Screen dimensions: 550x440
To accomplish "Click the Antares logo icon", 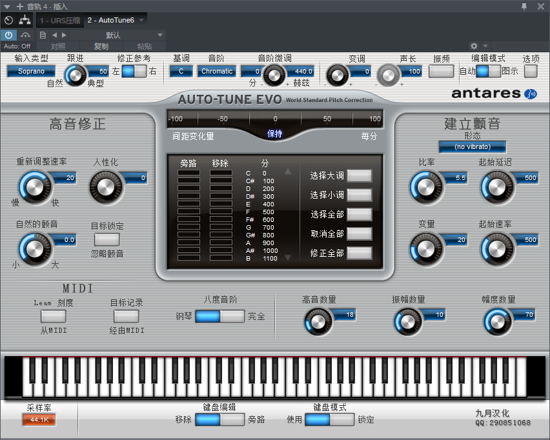I will coord(531,94).
